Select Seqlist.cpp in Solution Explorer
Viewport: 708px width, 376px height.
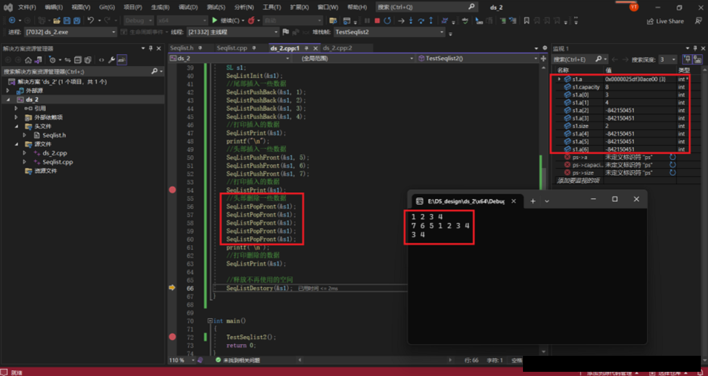pos(57,162)
